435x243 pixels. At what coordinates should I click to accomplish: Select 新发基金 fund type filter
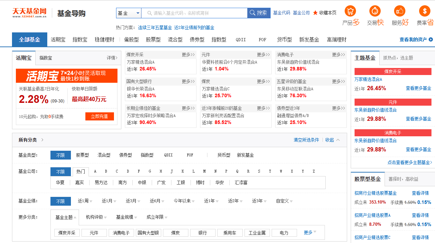(245, 155)
